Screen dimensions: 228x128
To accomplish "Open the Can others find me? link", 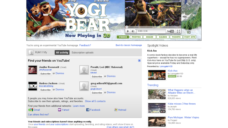I will pos(38,115).
